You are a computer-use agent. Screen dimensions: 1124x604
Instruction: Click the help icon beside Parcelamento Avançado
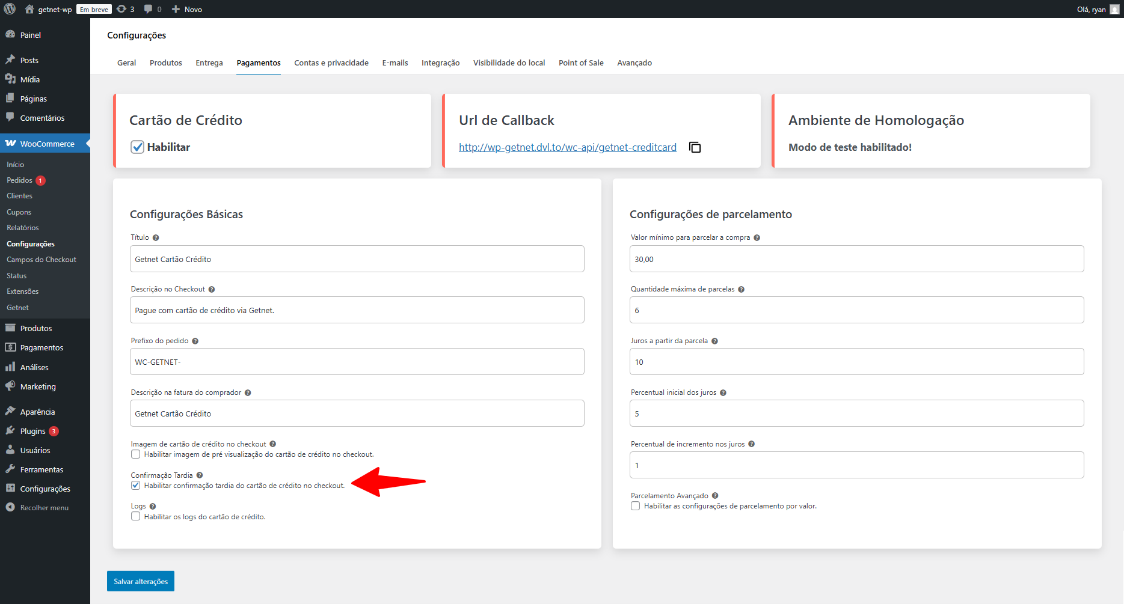click(x=715, y=496)
